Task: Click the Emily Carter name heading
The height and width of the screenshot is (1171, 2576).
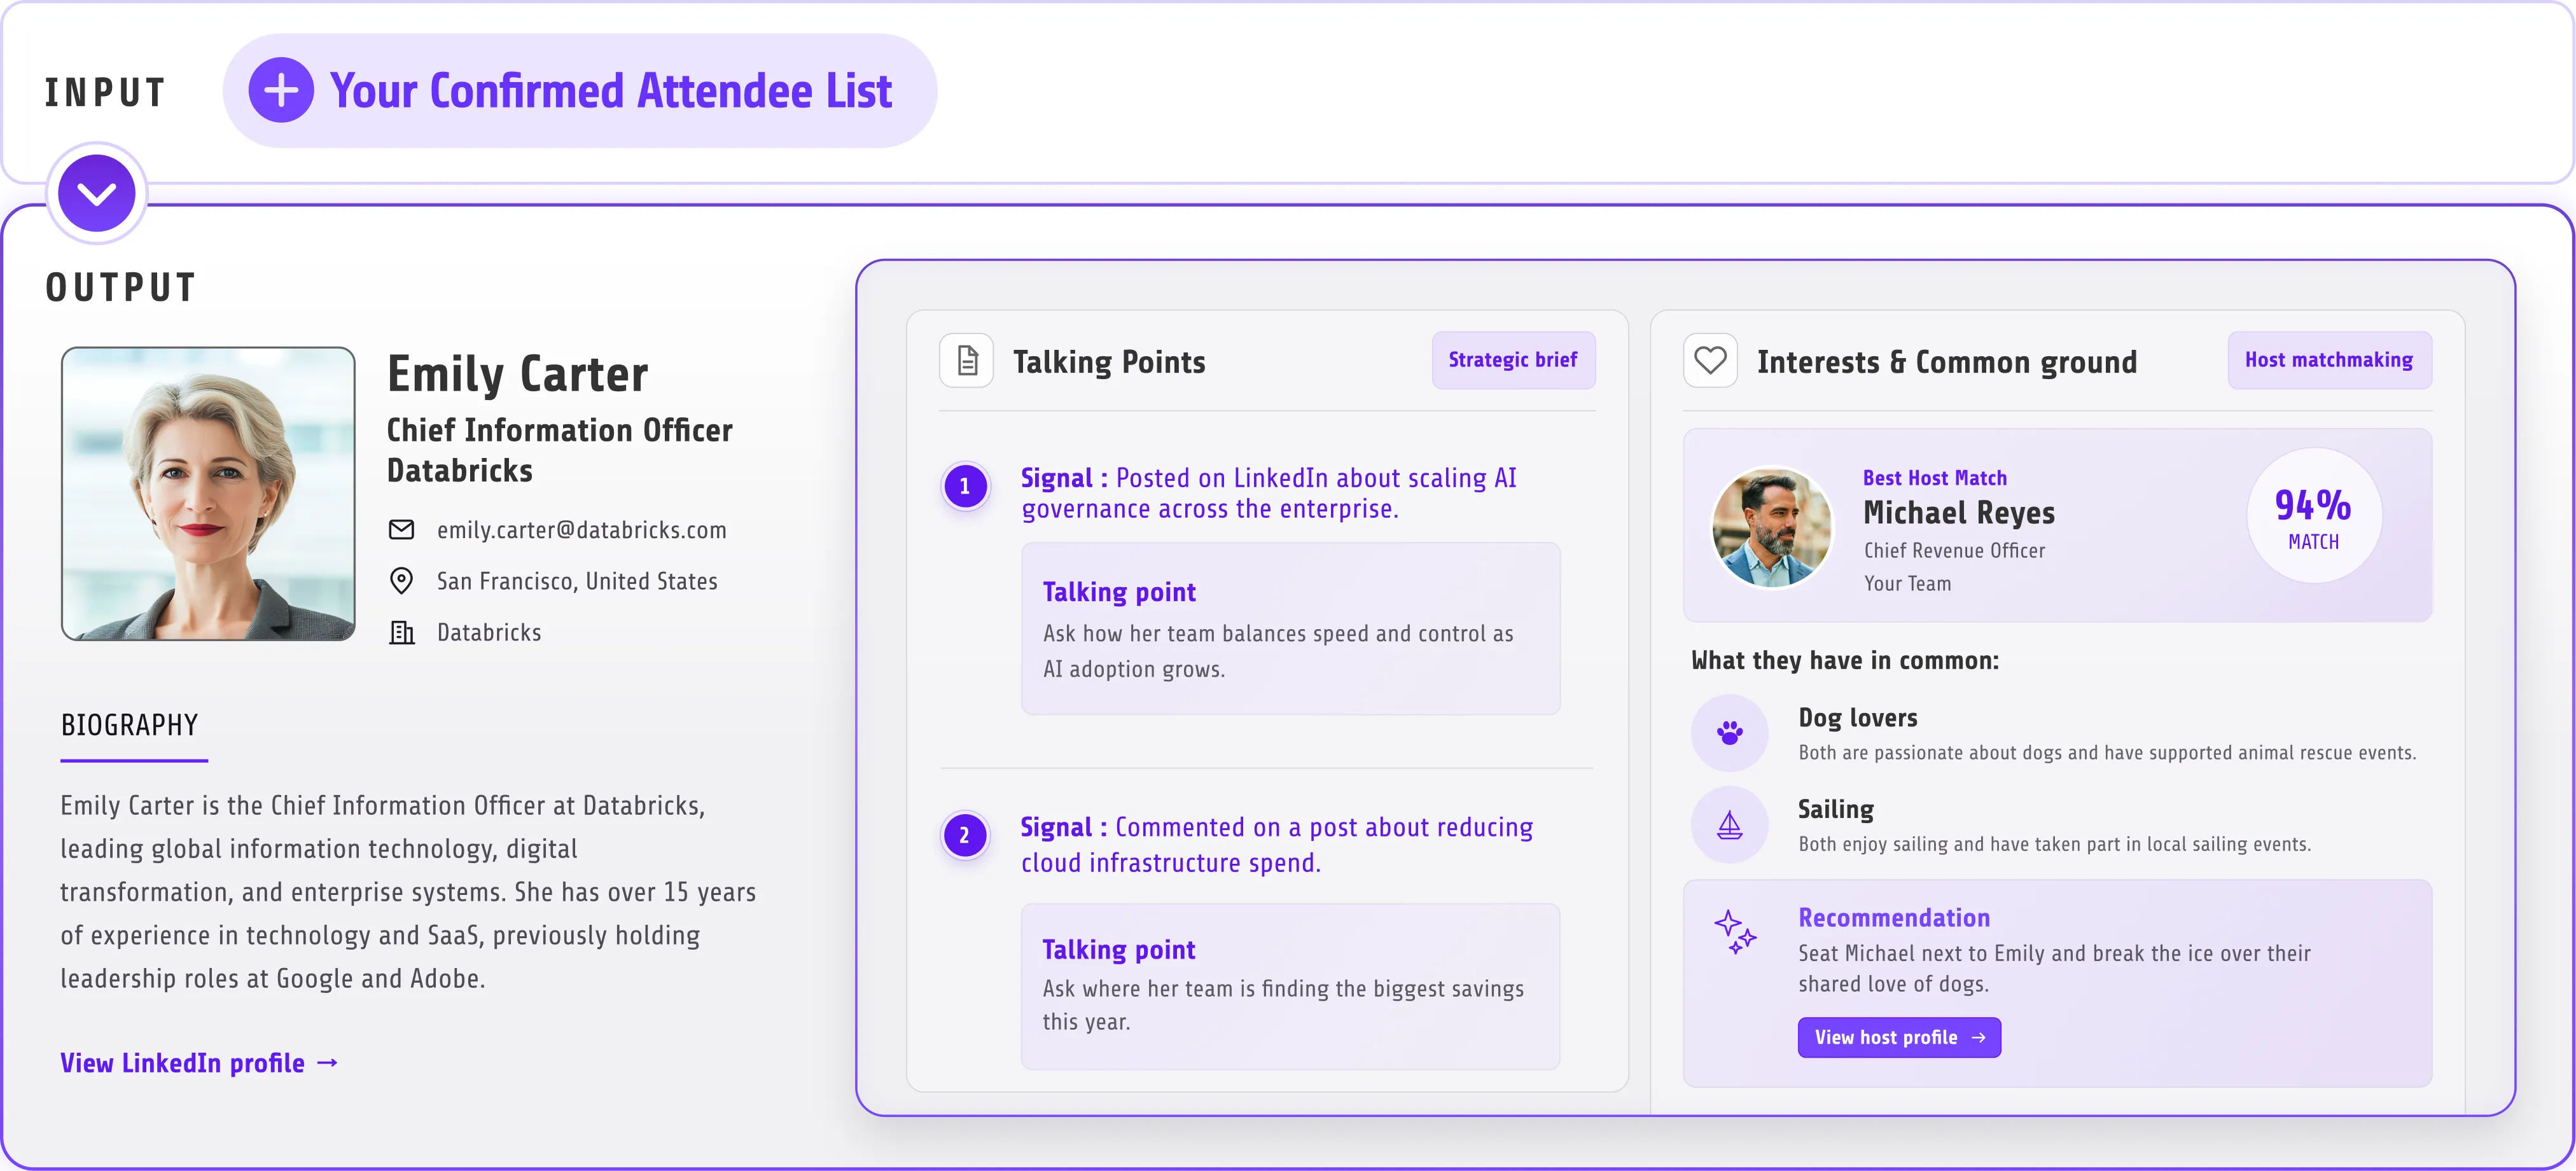Action: click(x=518, y=375)
